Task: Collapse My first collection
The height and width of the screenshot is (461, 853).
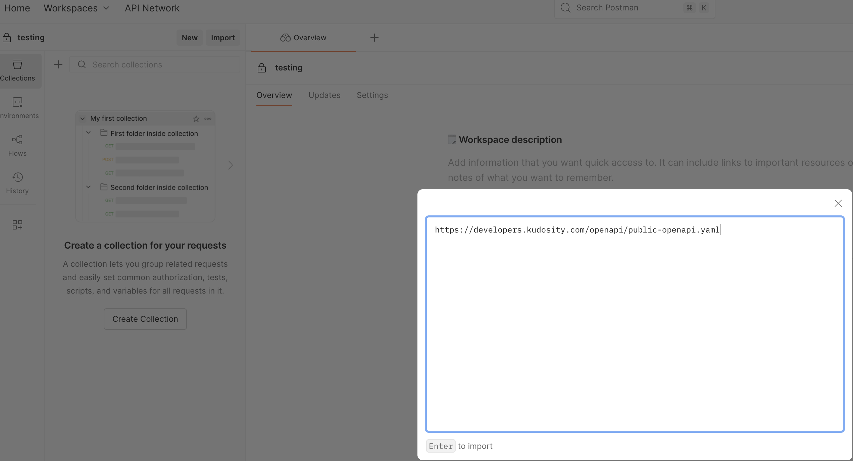Action: (x=83, y=119)
